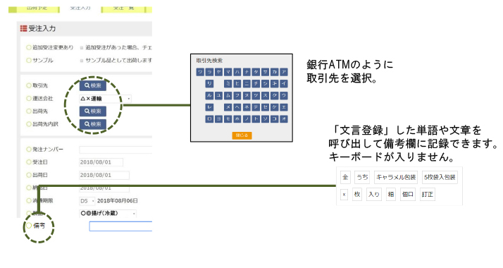The image size is (503, 268).
Task: Tap the ワ kana key
Action: tap(200, 72)
